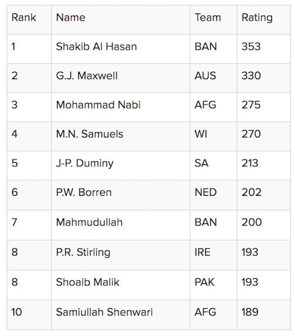Click the Rank column header
This screenshot has height=336, width=295.
[24, 18]
